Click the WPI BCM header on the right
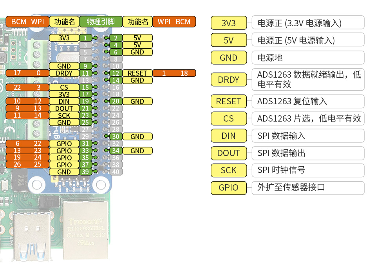Viewport: 376px width, 269px height. click(174, 22)
